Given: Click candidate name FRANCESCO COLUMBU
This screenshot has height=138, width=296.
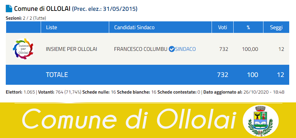Looking at the screenshot, I should point(141,49).
